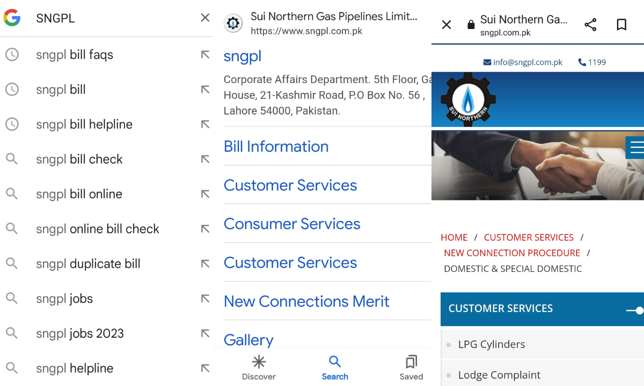Open the blue sngpl result heading
644x386 pixels.
[x=243, y=56]
